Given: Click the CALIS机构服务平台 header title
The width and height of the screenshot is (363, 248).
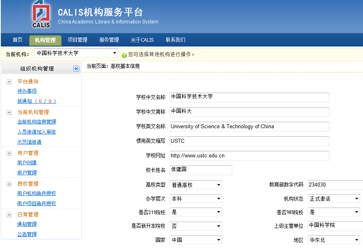Looking at the screenshot, I should point(100,12).
